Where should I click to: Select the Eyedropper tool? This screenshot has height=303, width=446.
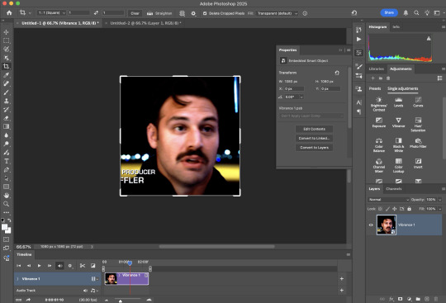(6, 75)
